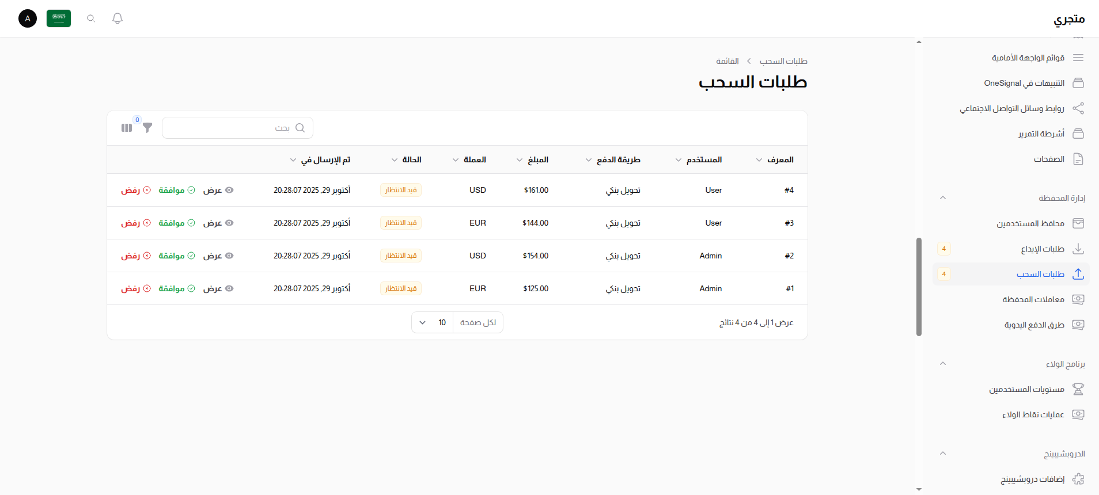Reject withdrawal request #1 (رفض)

[x=136, y=288]
